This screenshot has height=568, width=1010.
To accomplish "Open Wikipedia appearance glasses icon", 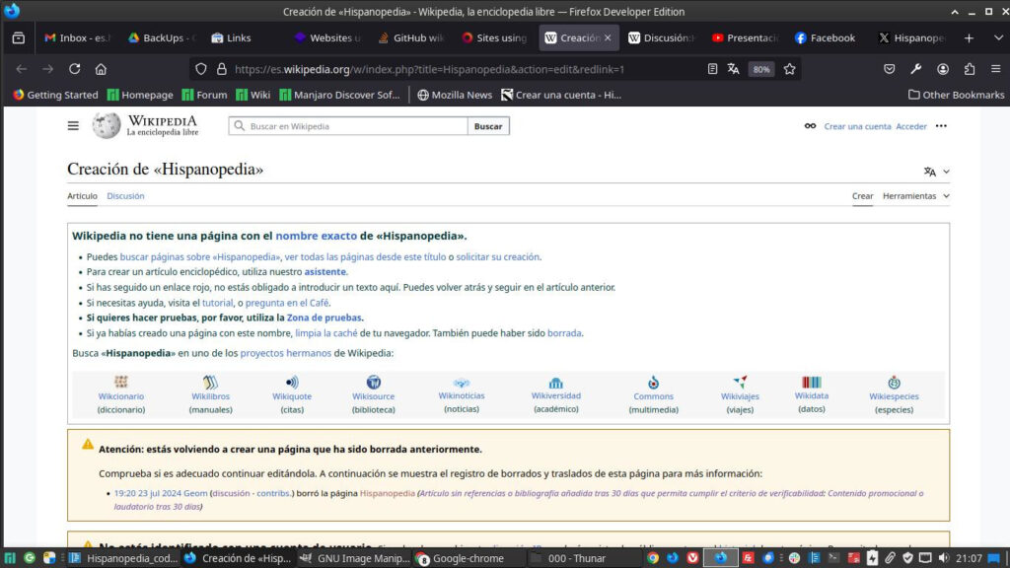I will [x=810, y=126].
